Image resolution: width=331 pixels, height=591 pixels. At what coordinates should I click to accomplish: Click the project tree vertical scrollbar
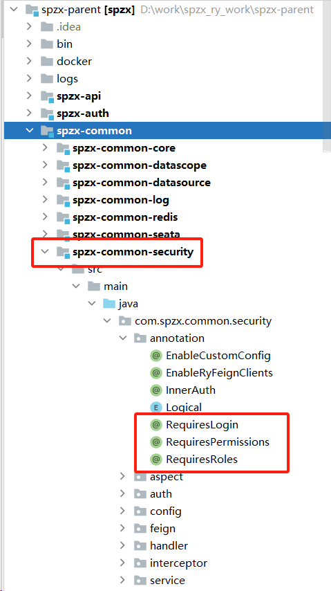328,75
